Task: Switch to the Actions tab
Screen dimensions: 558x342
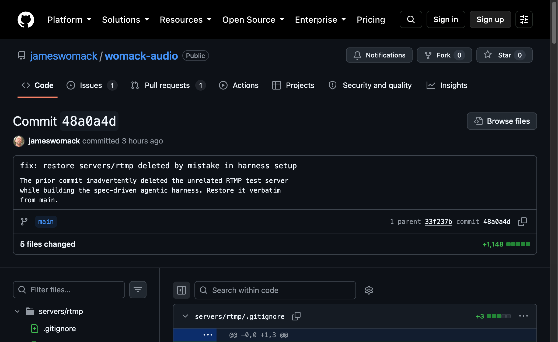Action: (x=239, y=85)
